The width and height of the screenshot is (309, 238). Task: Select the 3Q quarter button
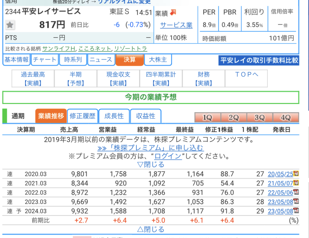point(260,118)
